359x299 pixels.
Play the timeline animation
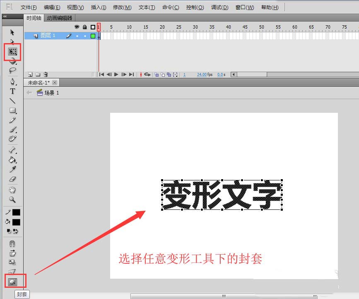pyautogui.click(x=116, y=74)
